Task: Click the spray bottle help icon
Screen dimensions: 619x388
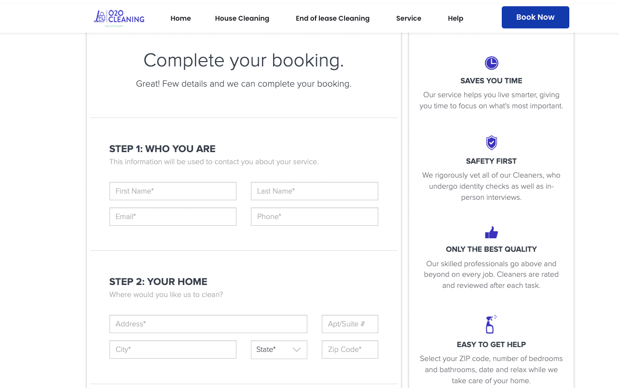Action: (x=491, y=324)
